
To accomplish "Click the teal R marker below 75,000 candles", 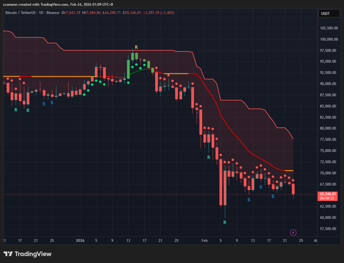I will [209, 157].
